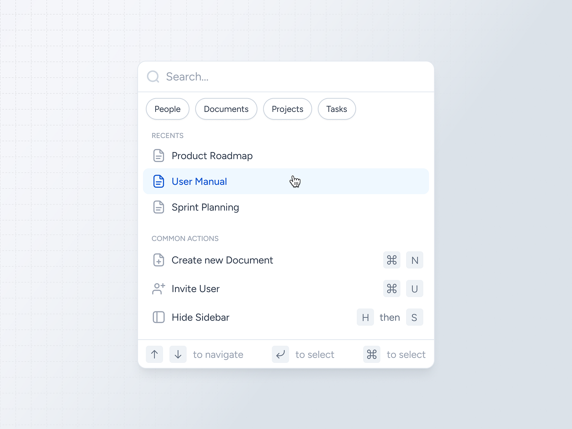Image resolution: width=572 pixels, height=429 pixels.
Task: Click the sidebar panel icon beside Hide Sidebar
Action: (158, 317)
